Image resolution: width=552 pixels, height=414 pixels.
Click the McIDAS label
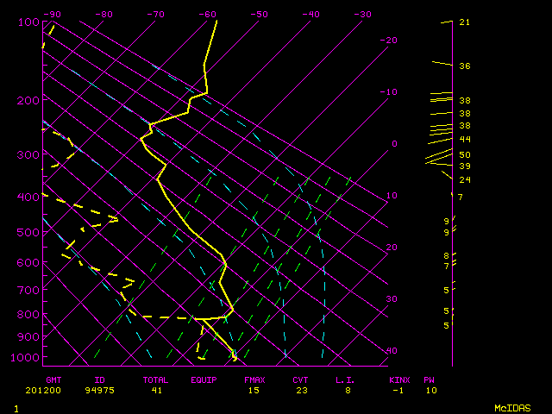(x=511, y=407)
